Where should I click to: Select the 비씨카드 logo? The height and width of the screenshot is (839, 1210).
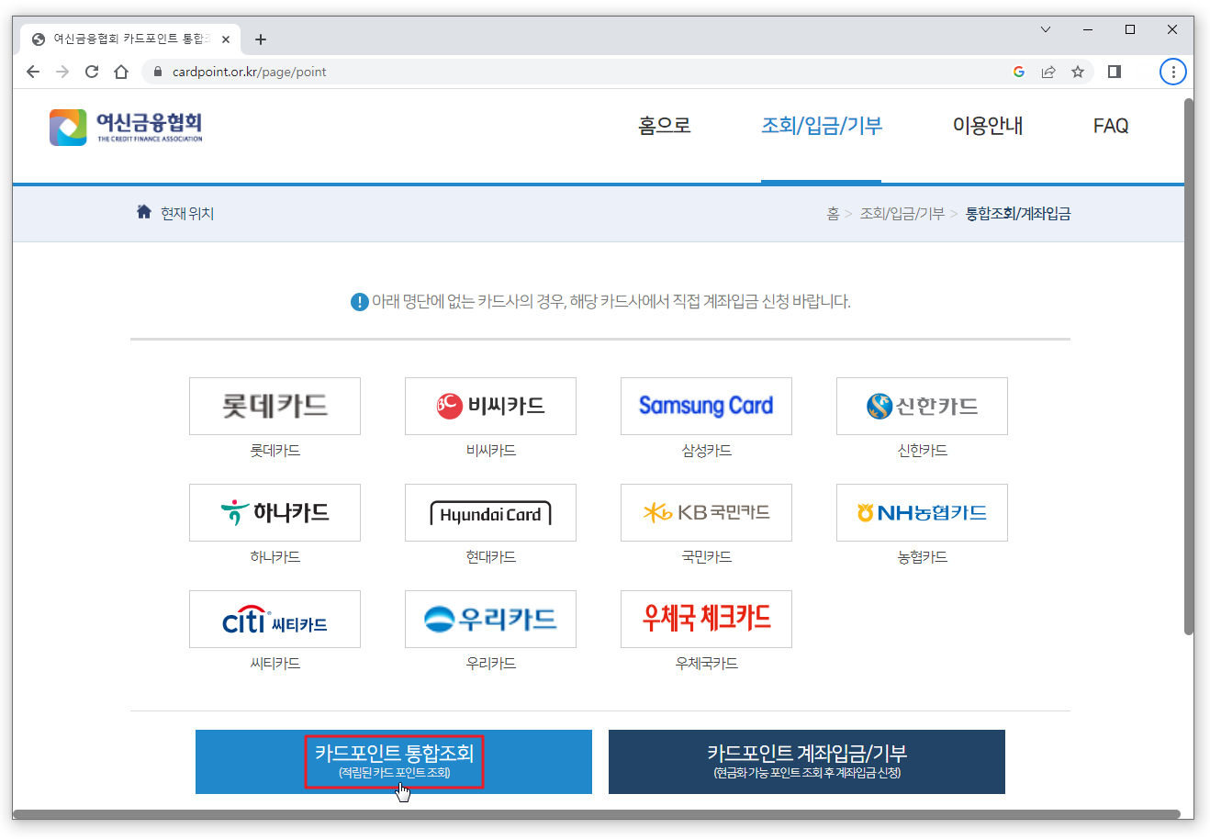[490, 406]
